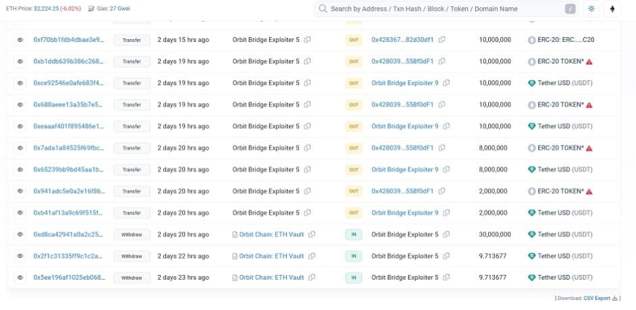Open ERC-20: ERC...C20 token link
The height and width of the screenshot is (310, 636).
pyautogui.click(x=566, y=40)
